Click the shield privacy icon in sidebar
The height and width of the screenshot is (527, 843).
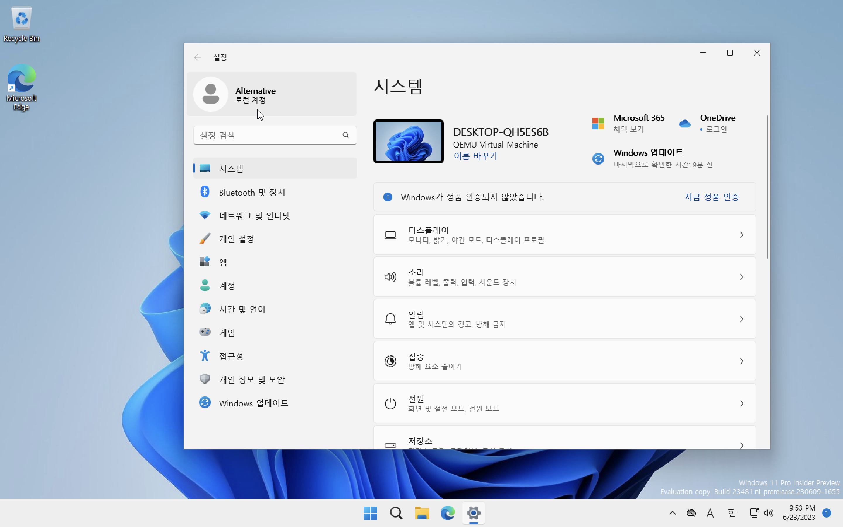(x=205, y=379)
